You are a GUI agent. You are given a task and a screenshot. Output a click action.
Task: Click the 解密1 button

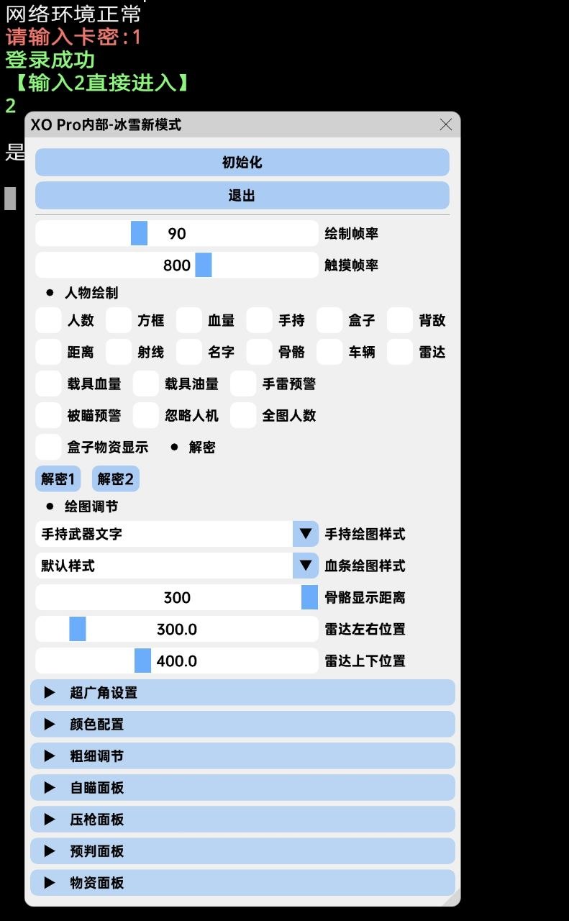58,479
